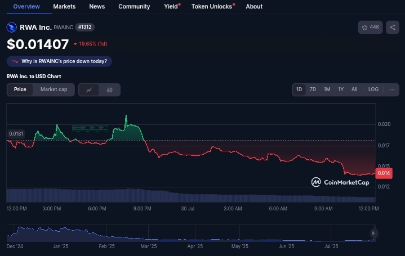Click the 0.0181 opening price label
This screenshot has width=405, height=256.
16,134
